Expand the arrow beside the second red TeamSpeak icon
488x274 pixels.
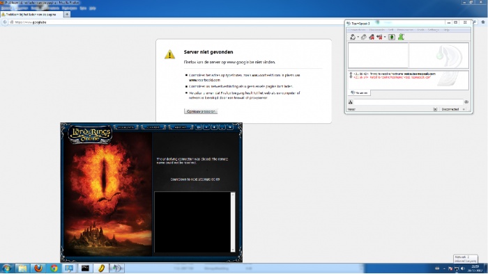[385, 38]
